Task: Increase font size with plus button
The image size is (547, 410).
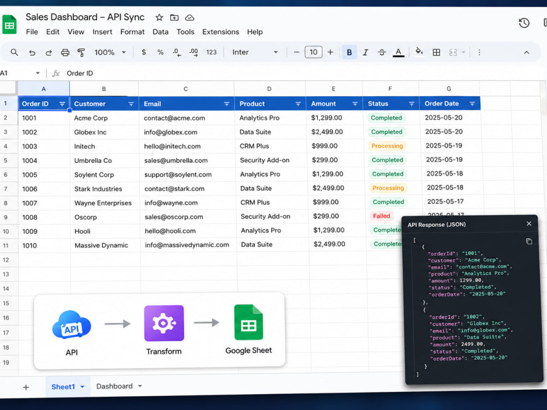Action: pyautogui.click(x=330, y=52)
